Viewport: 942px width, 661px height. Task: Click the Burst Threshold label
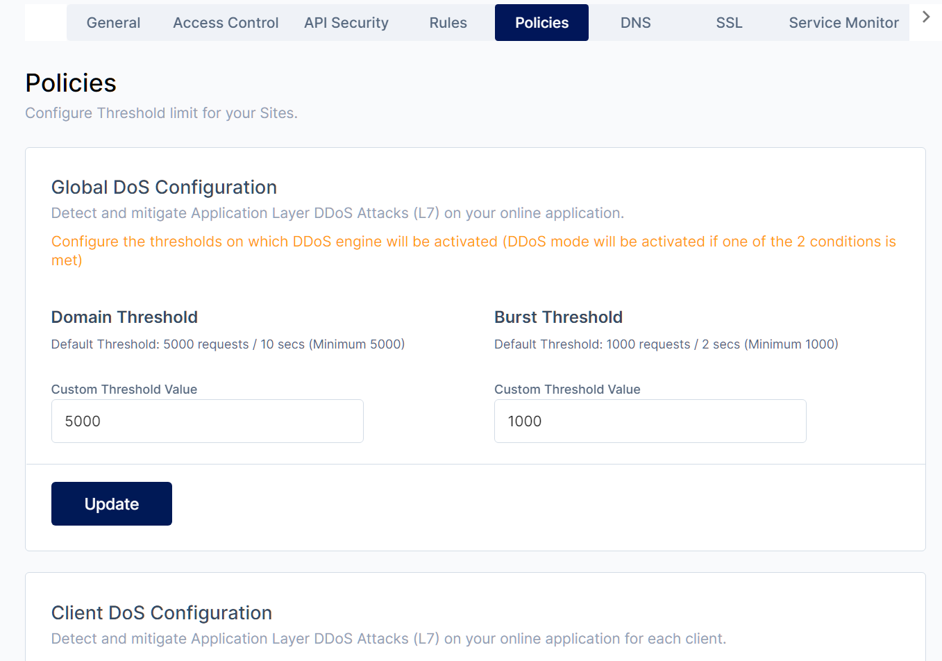[558, 317]
